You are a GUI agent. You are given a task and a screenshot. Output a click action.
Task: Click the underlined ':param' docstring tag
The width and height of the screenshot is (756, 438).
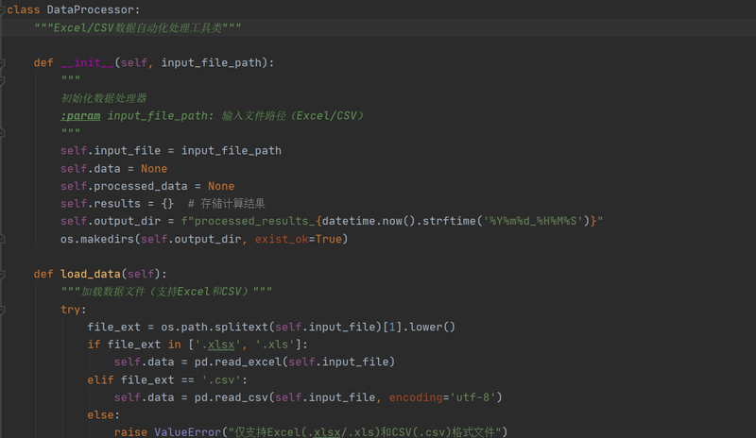[80, 116]
